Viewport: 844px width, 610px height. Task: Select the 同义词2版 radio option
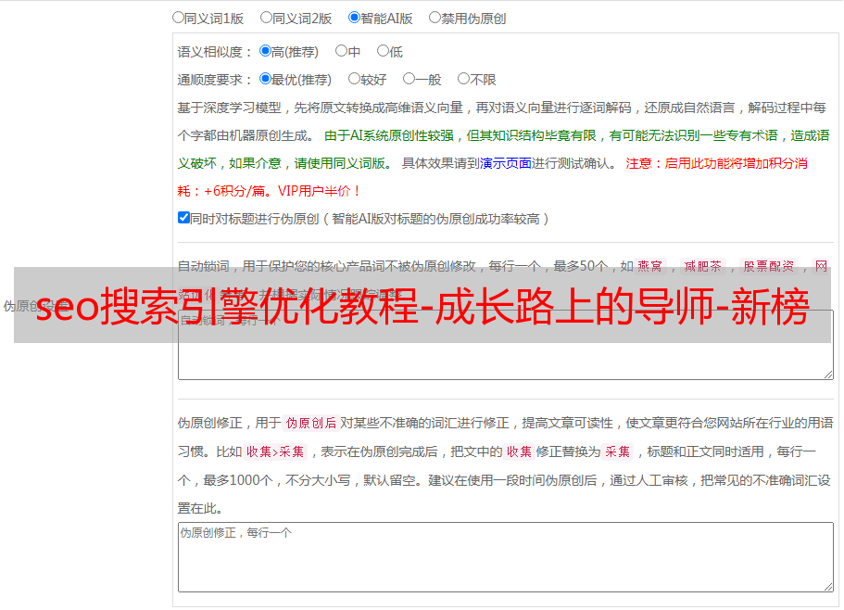tap(266, 18)
